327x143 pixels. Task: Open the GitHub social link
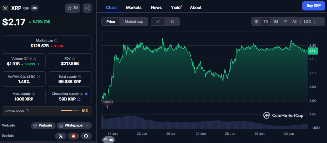click(86, 136)
